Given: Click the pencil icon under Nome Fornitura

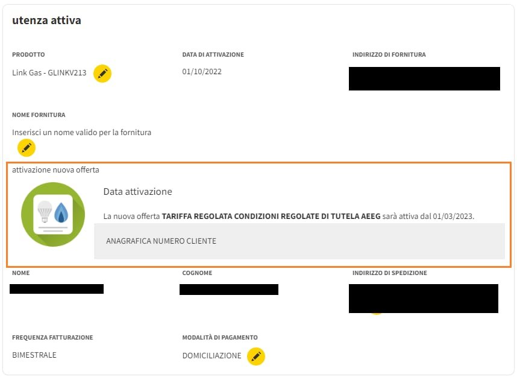Looking at the screenshot, I should tap(26, 147).
